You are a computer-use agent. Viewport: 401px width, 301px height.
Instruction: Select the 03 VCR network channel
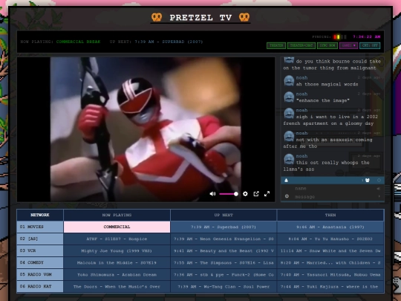tap(40, 250)
